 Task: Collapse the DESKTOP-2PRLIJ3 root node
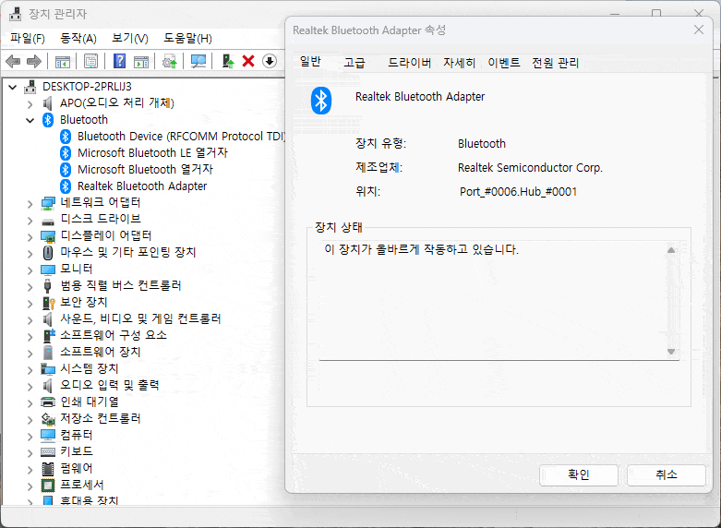(x=13, y=87)
